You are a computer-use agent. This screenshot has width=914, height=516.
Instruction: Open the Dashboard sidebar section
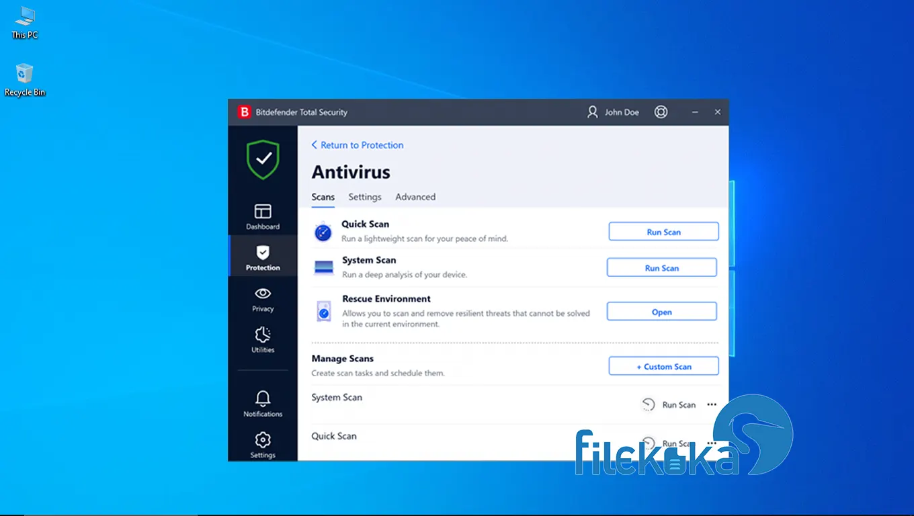263,217
